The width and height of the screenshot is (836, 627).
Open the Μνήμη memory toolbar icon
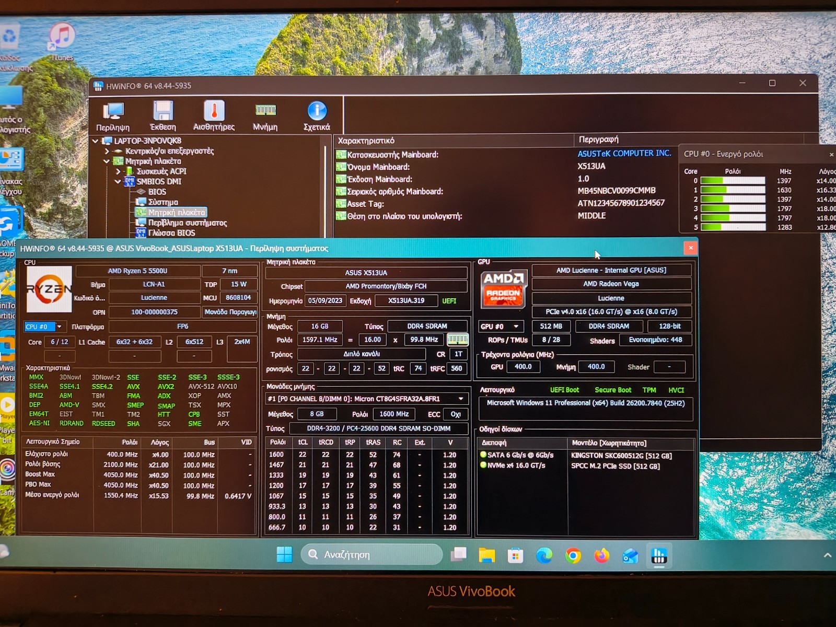(265, 116)
